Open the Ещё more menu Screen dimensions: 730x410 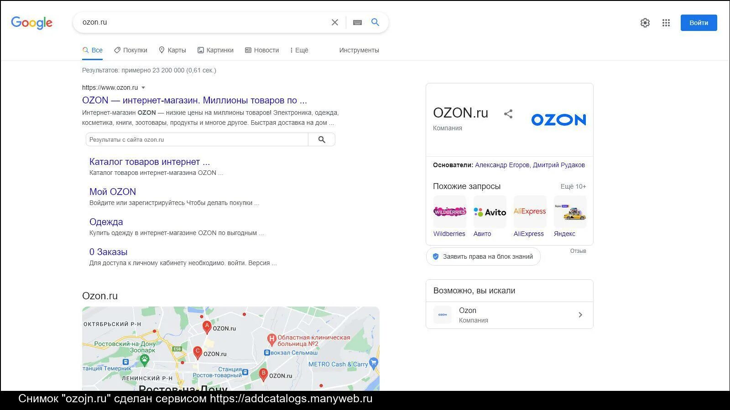tap(299, 50)
